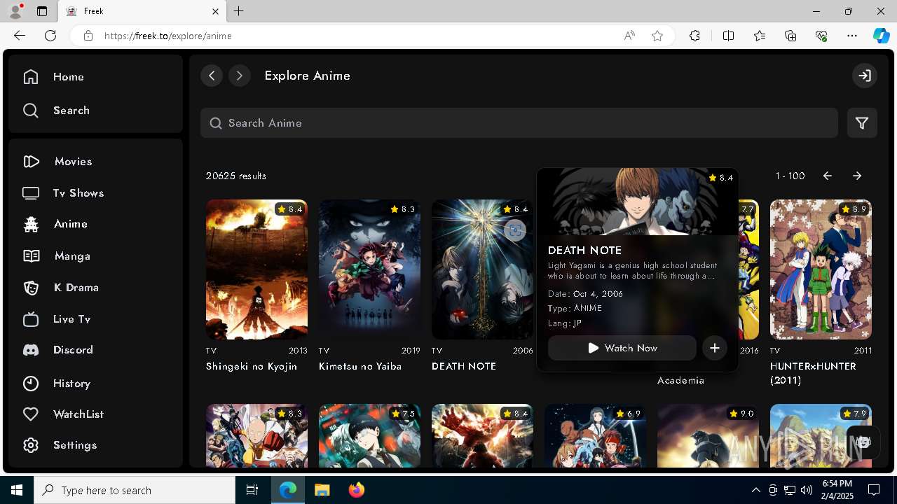Open a new browser tab

click(x=239, y=11)
